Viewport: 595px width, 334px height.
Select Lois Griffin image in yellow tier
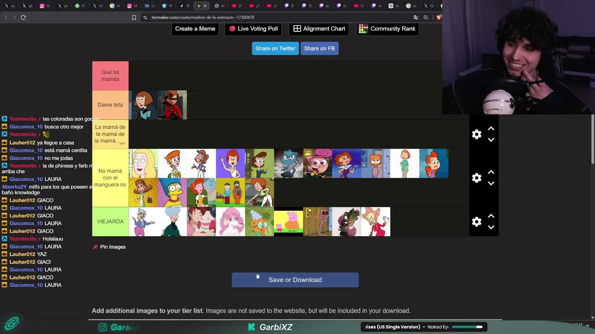[405, 163]
